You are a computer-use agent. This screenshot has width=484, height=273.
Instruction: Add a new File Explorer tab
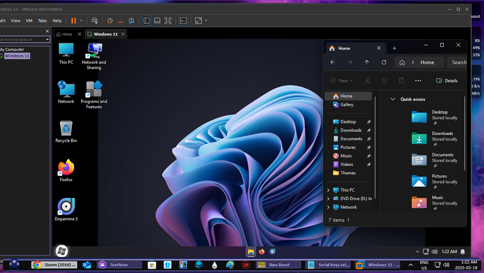(394, 48)
